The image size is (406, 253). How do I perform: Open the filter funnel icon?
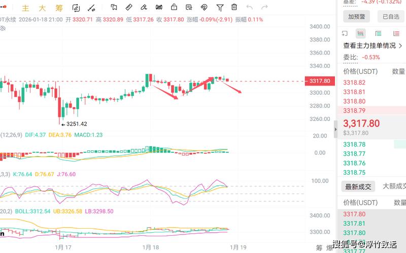[x=220, y=8]
